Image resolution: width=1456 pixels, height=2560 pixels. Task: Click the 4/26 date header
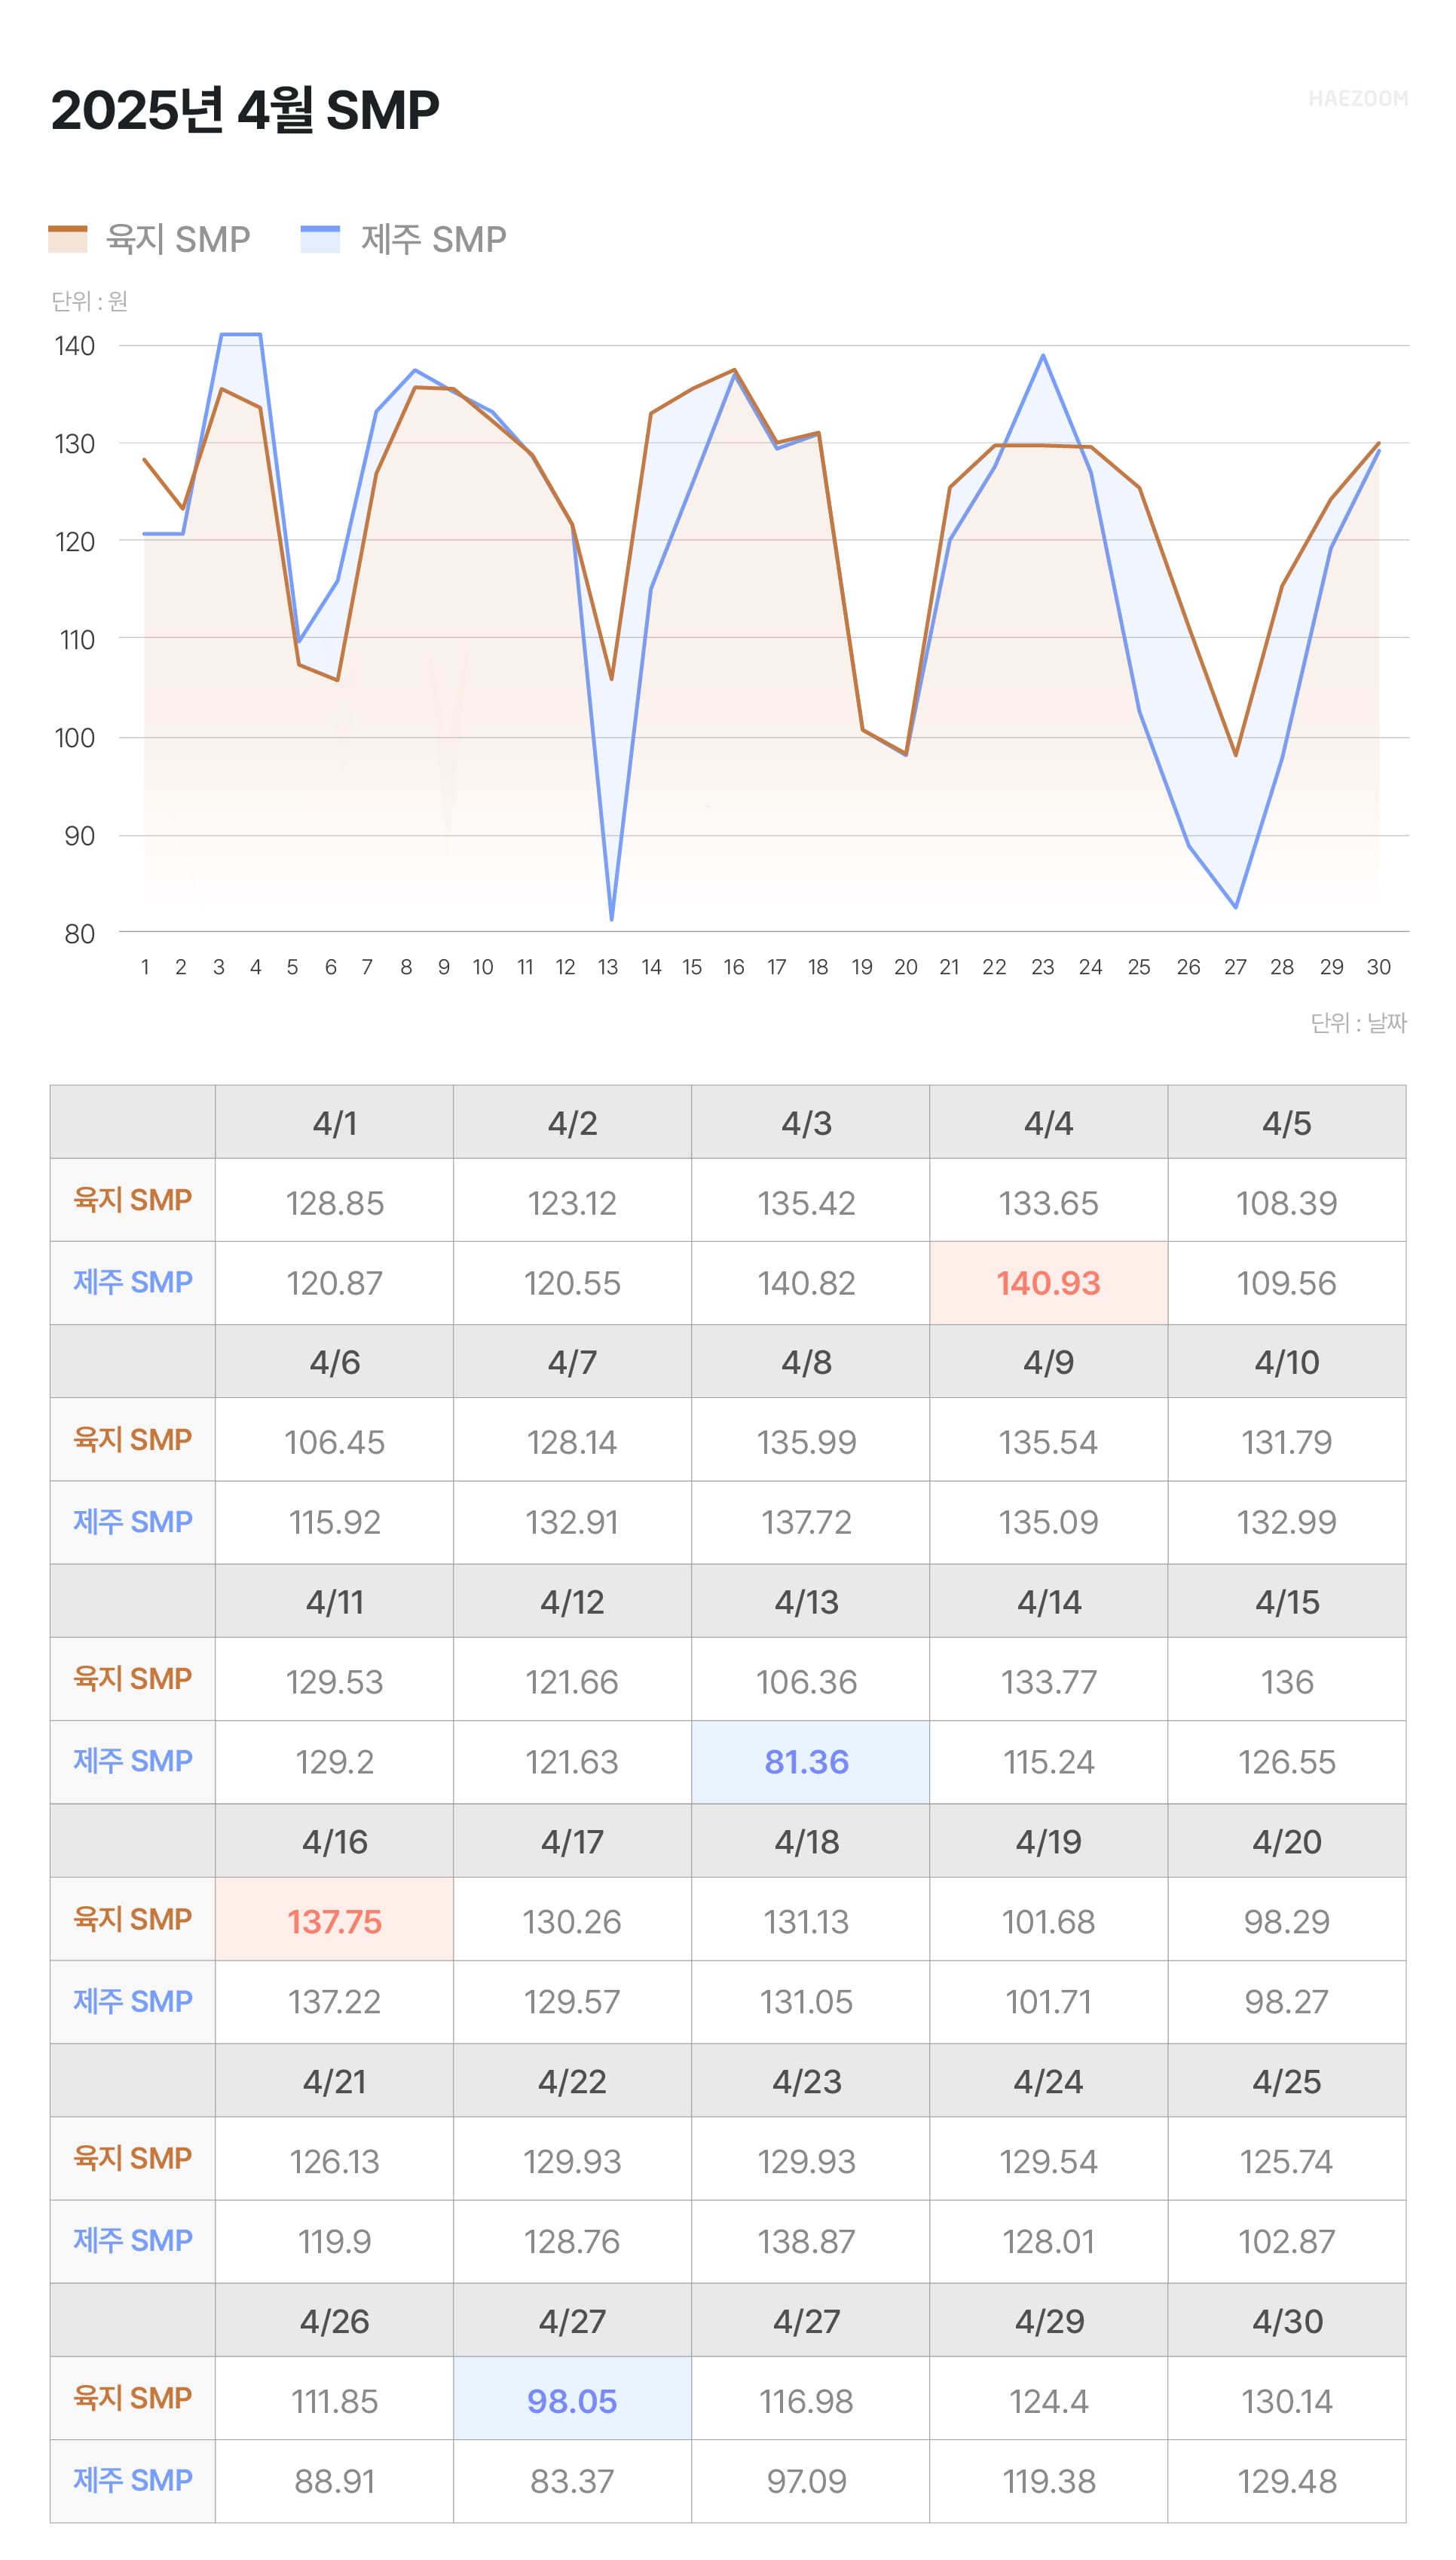[x=334, y=2321]
